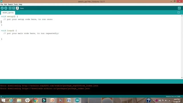
Task: Click the volume speaker tray icon
Action: pos(166,100)
